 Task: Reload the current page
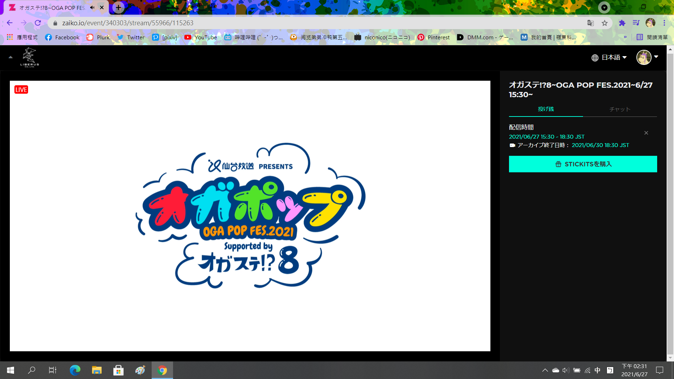pos(38,23)
